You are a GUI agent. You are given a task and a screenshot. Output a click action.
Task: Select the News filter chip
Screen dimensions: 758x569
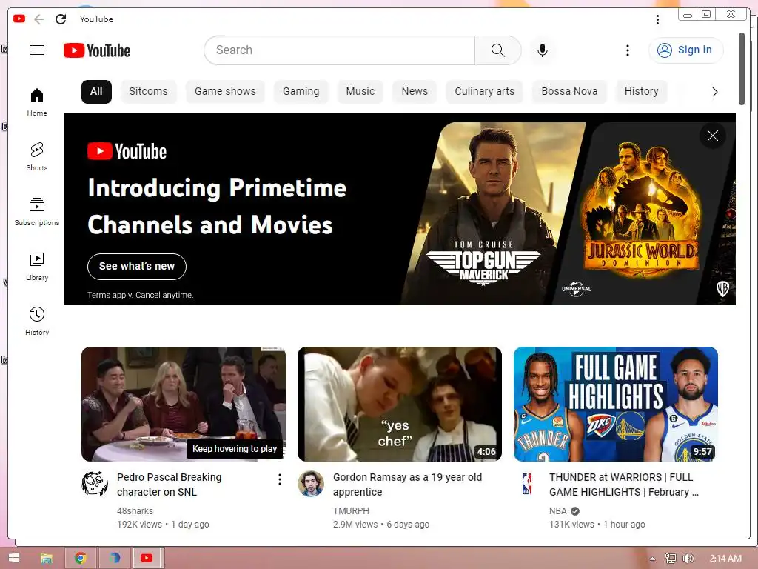click(x=415, y=91)
